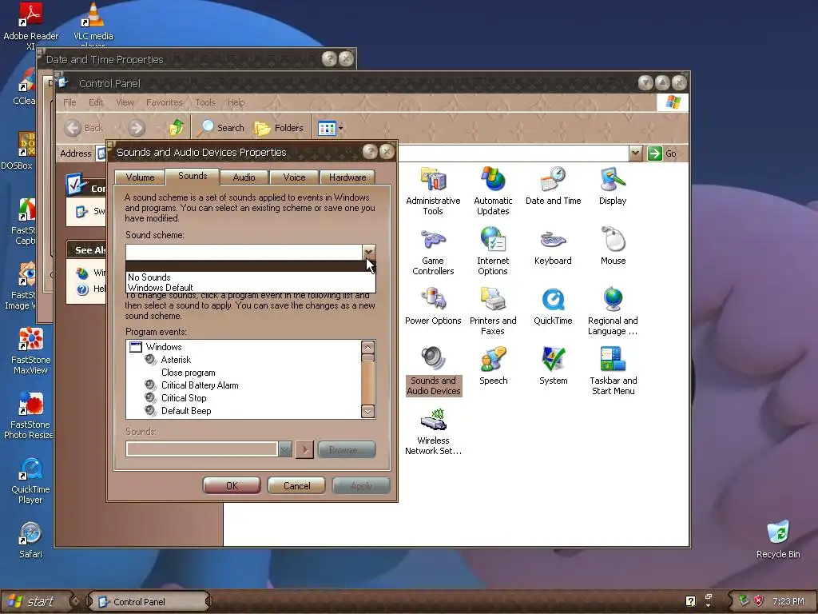Open the Views button dropdown arrow
This screenshot has height=614, width=818.
[x=340, y=128]
